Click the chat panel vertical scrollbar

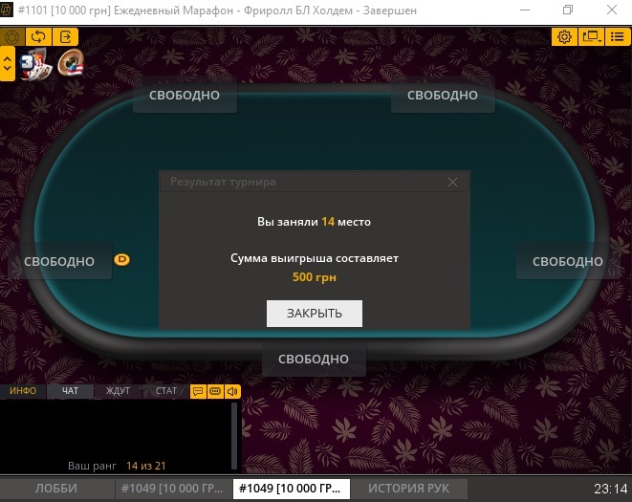(x=234, y=436)
